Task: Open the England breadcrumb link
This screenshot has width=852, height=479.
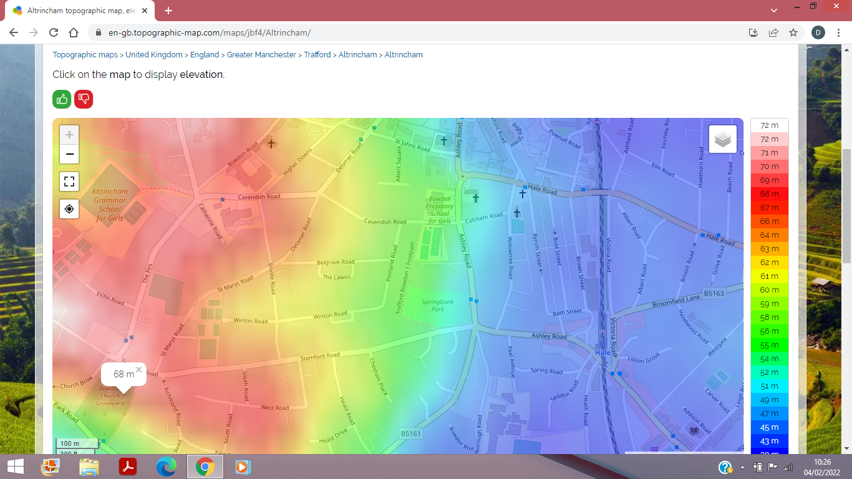Action: tap(205, 55)
